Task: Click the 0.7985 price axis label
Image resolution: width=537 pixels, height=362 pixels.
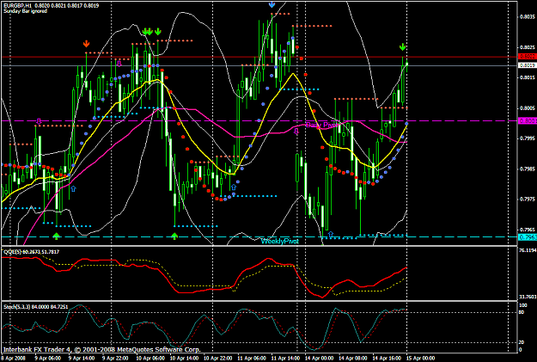Action: tap(527, 169)
